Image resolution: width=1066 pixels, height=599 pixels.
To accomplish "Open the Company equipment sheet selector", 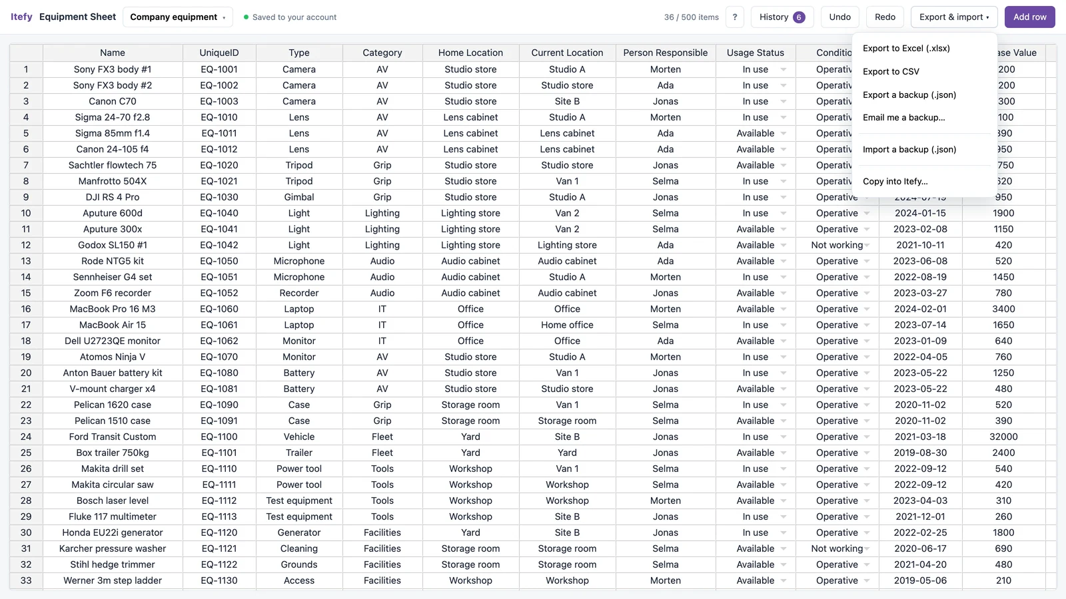I will click(178, 17).
